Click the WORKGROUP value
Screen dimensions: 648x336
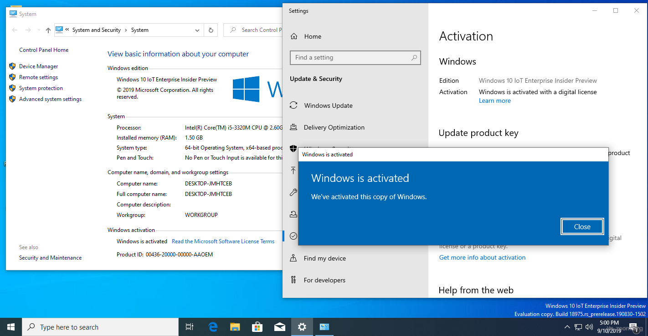[x=201, y=215]
